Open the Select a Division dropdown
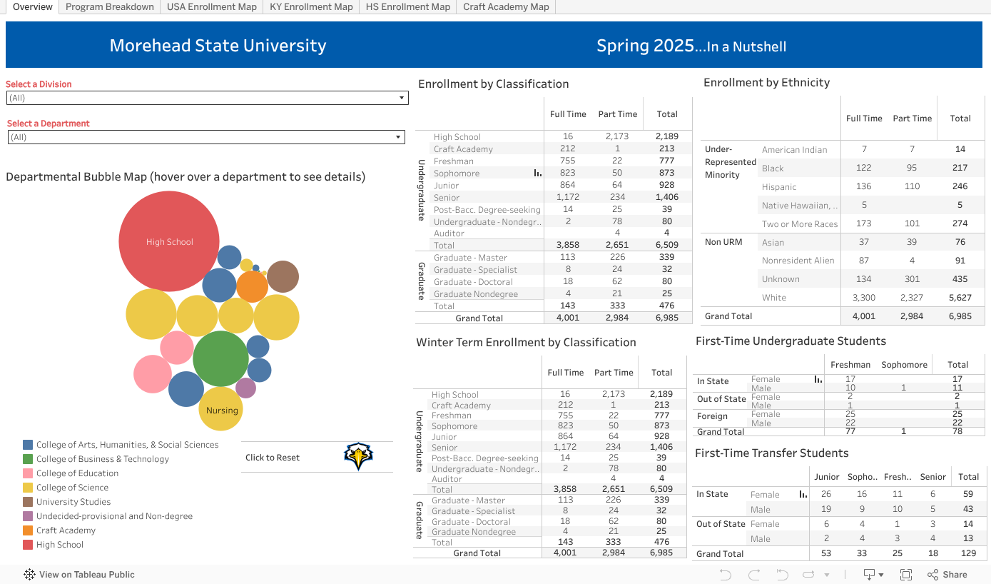 (x=207, y=98)
